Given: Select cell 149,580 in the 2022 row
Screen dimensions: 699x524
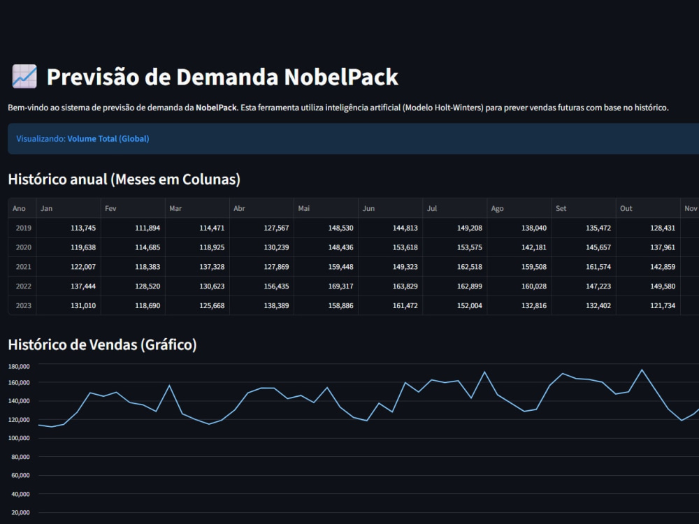Looking at the screenshot, I should [648, 286].
